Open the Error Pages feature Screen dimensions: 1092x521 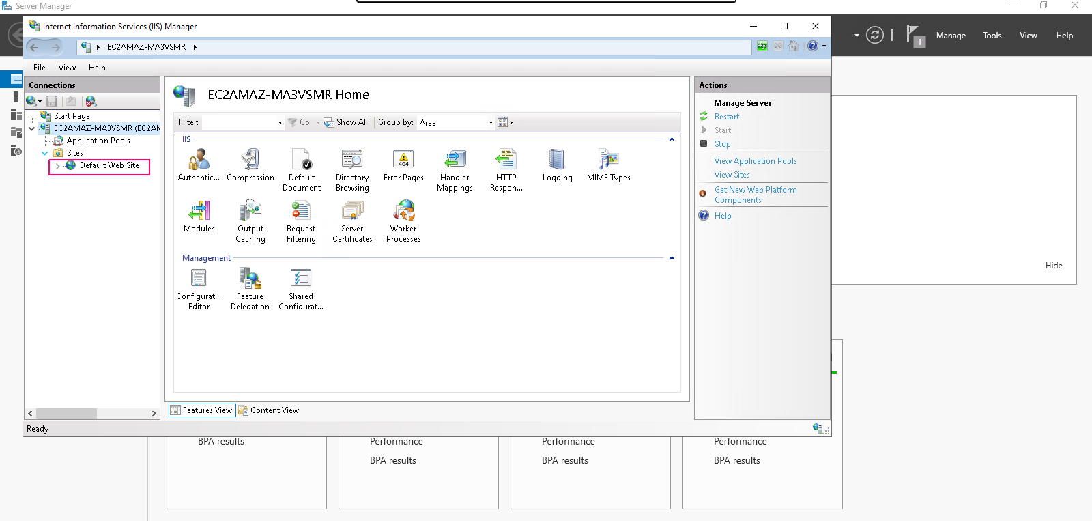(403, 165)
